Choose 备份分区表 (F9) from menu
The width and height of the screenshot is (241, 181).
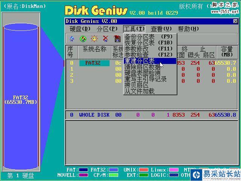[150, 37]
